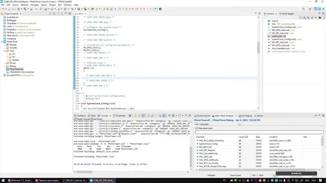Collapse the PhotoTimer project node
The image size is (326, 183).
click(2, 42)
